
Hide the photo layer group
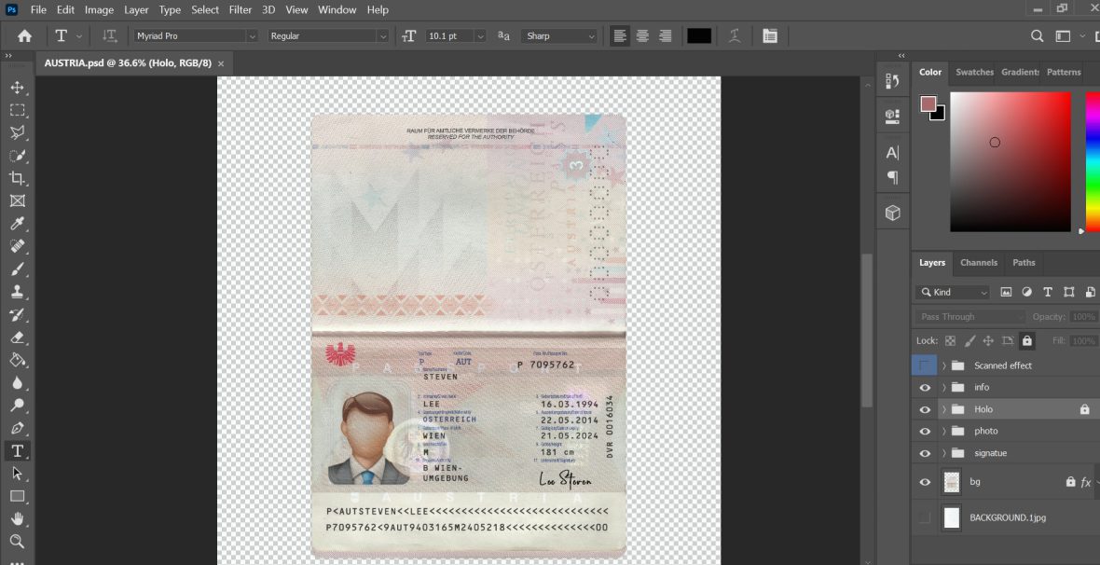click(x=925, y=431)
